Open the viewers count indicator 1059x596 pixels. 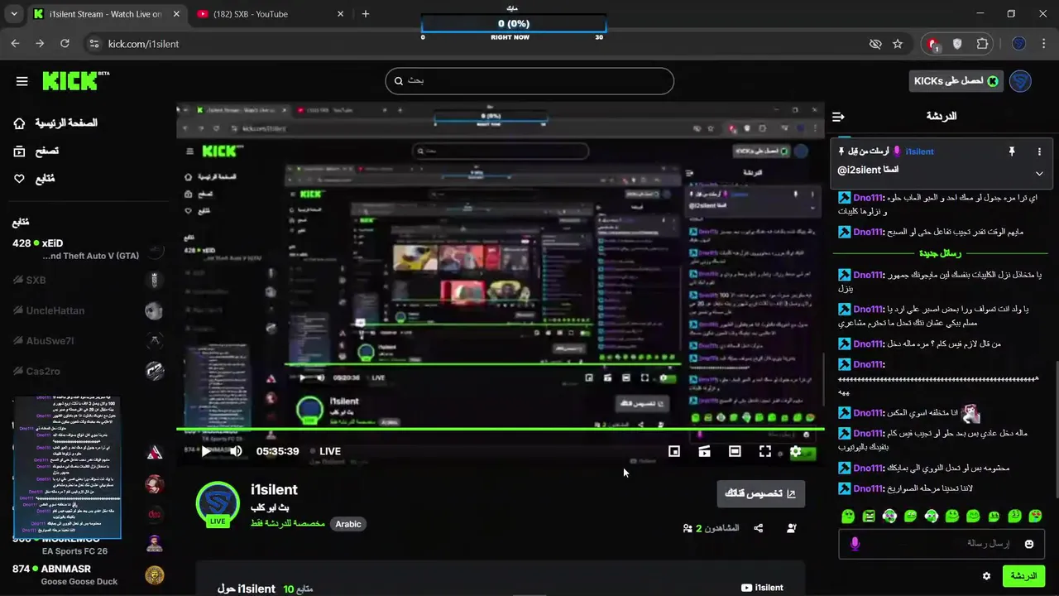point(711,528)
